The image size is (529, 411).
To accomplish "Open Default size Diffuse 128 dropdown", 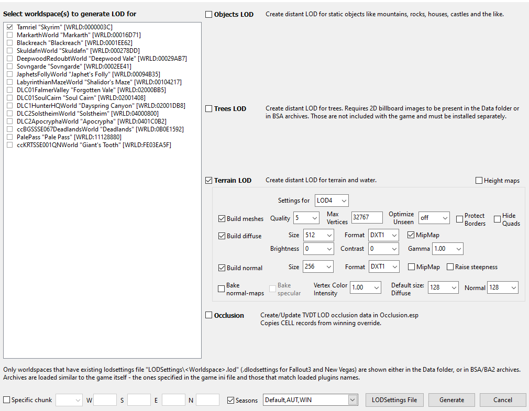I will tap(443, 287).
